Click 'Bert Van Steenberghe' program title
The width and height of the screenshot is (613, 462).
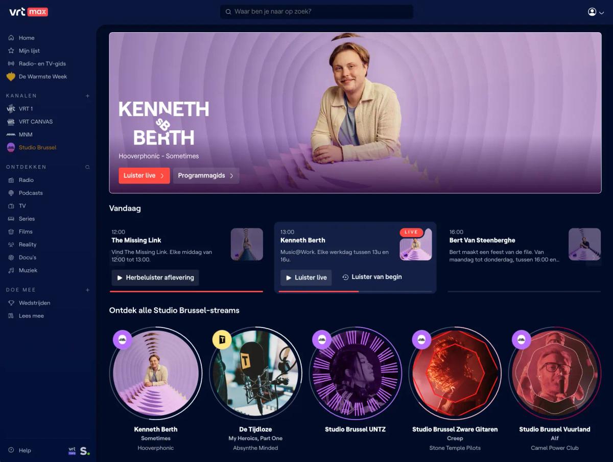tap(482, 240)
